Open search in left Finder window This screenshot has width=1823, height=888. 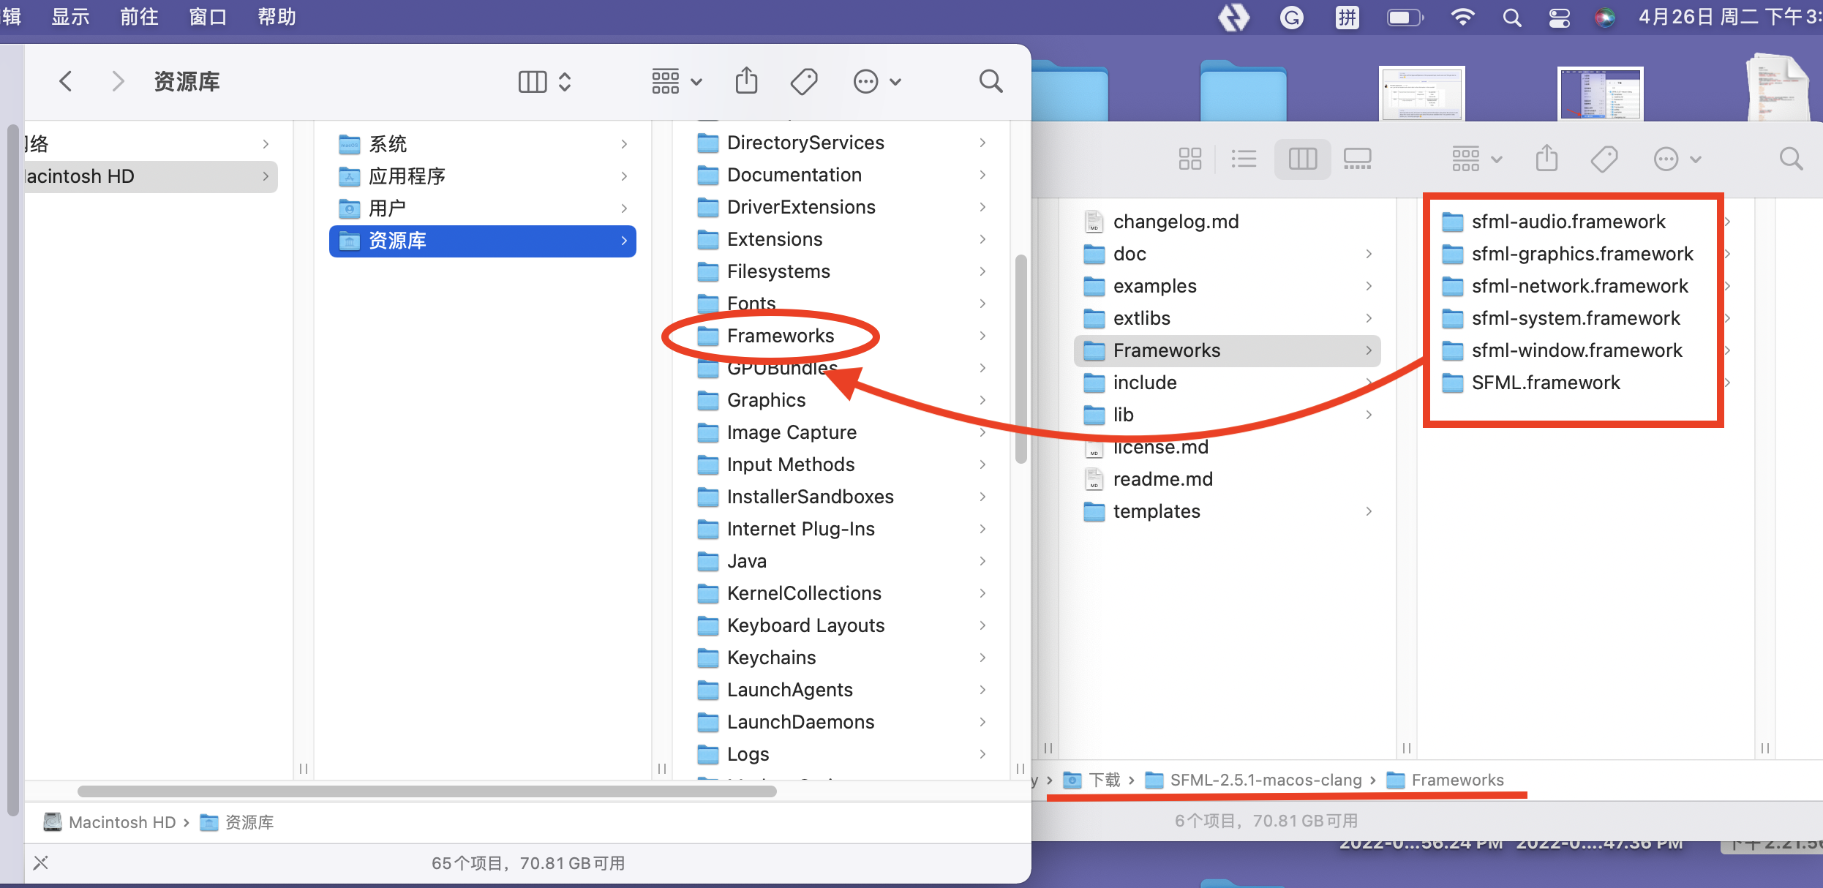tap(991, 81)
